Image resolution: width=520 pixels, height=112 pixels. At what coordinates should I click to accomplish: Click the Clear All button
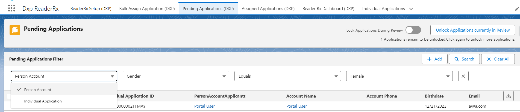pyautogui.click(x=498, y=59)
